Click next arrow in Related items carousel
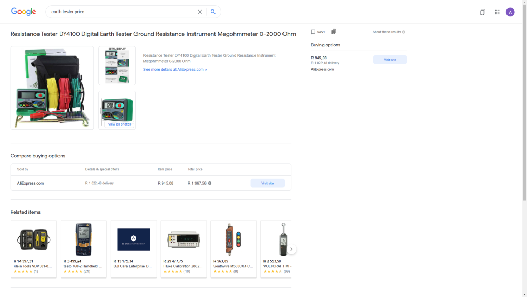 click(x=291, y=249)
